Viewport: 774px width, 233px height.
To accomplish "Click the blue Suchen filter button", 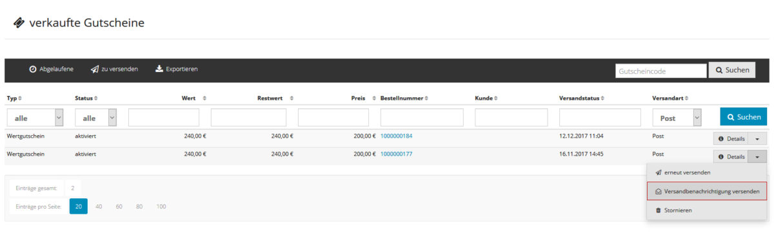I will pos(743,116).
